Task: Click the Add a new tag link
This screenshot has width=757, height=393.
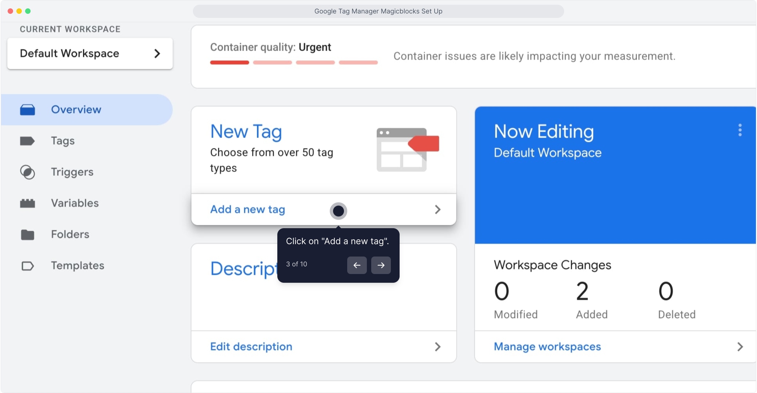Action: (x=247, y=210)
